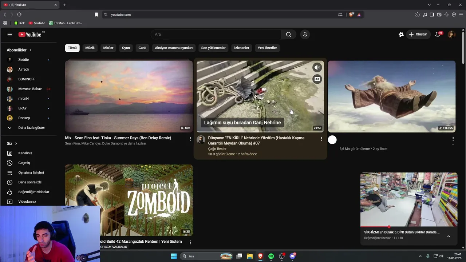Viewport: 466px width, 262px height.
Task: Open Spotify from the taskbar
Action: point(271,256)
